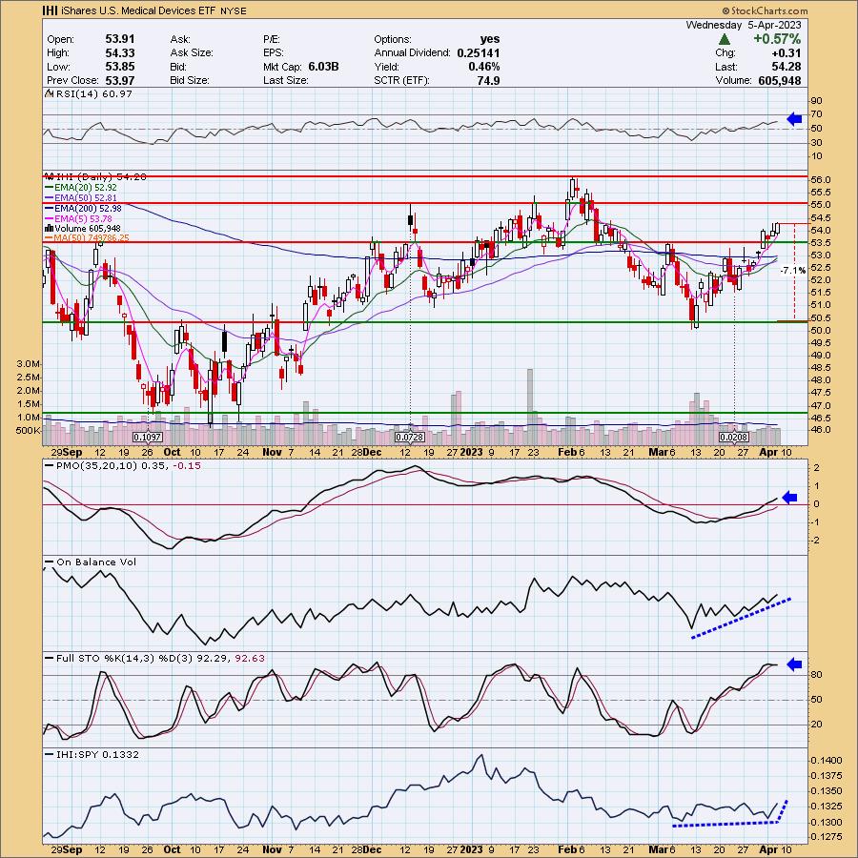Click the Yield value 0.46%

coord(483,66)
